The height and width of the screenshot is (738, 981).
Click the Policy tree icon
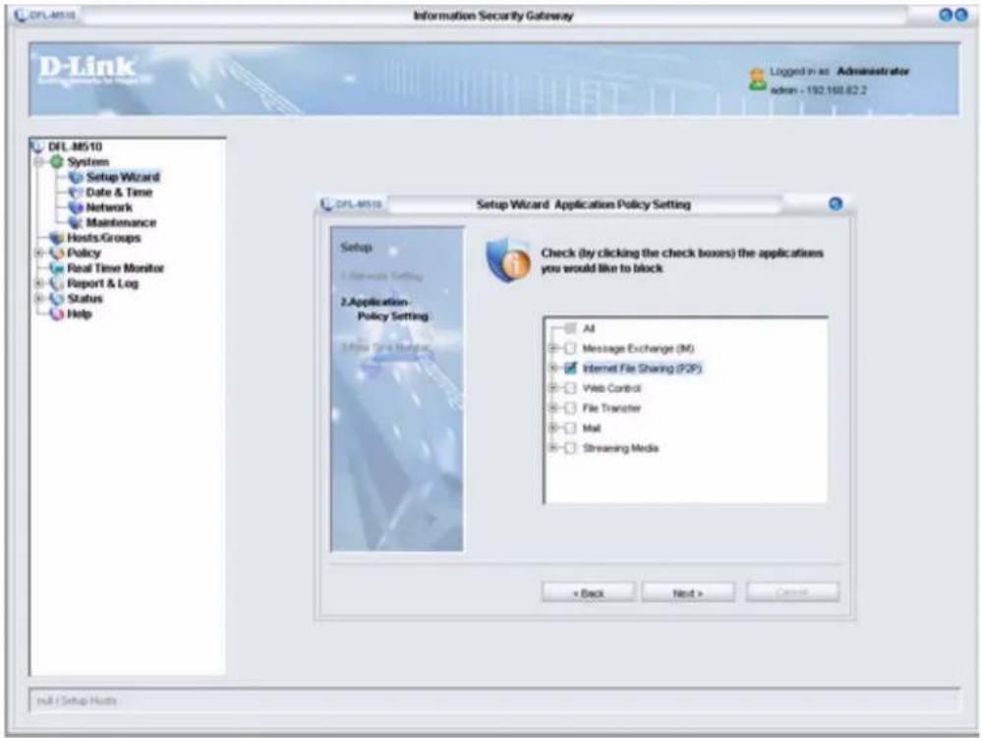tap(57, 253)
